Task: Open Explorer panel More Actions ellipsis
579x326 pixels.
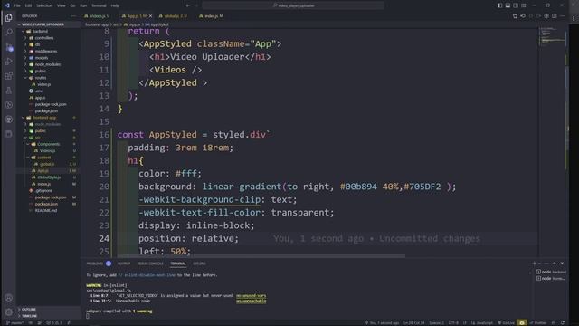Action: coord(73,16)
